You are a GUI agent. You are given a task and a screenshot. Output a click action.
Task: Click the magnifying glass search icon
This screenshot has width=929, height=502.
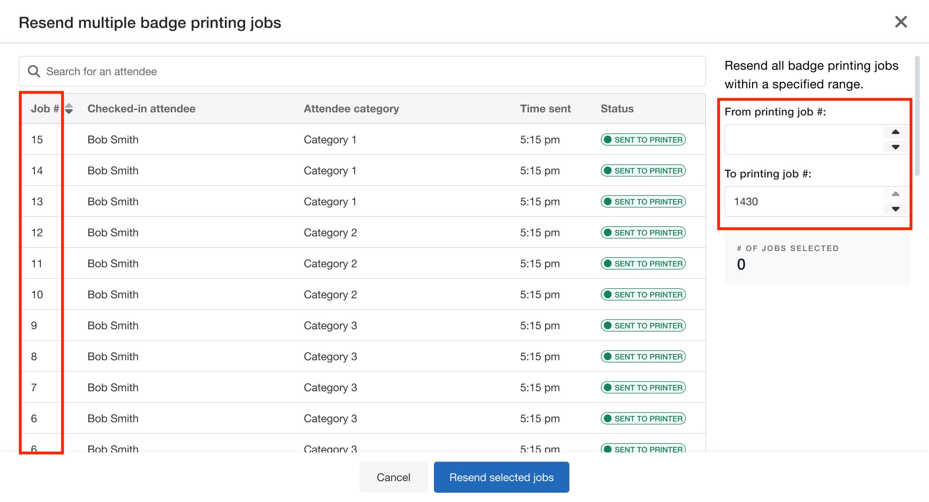pos(34,71)
